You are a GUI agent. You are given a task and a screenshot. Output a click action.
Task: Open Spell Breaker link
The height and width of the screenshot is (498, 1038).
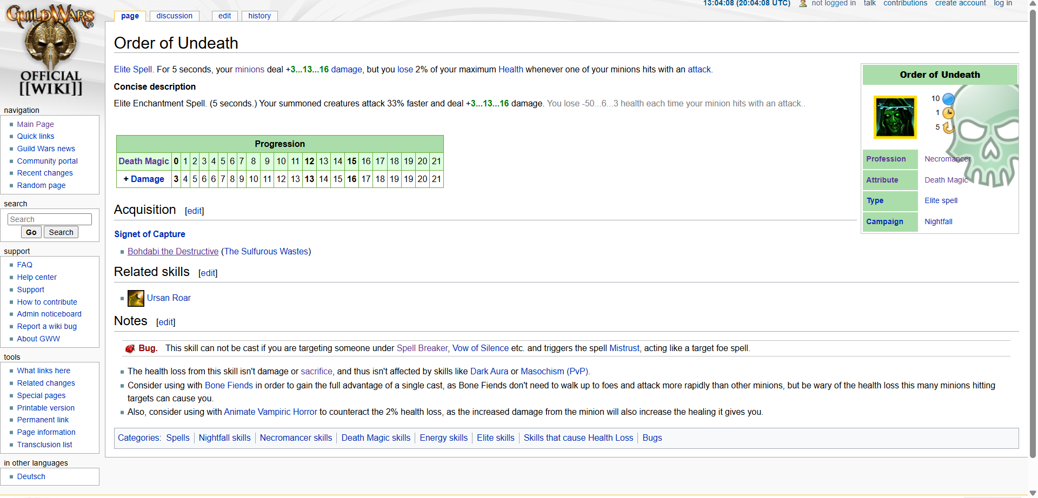[422, 348]
